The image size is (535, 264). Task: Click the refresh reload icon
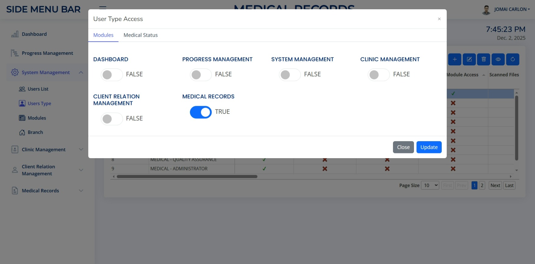point(512,59)
